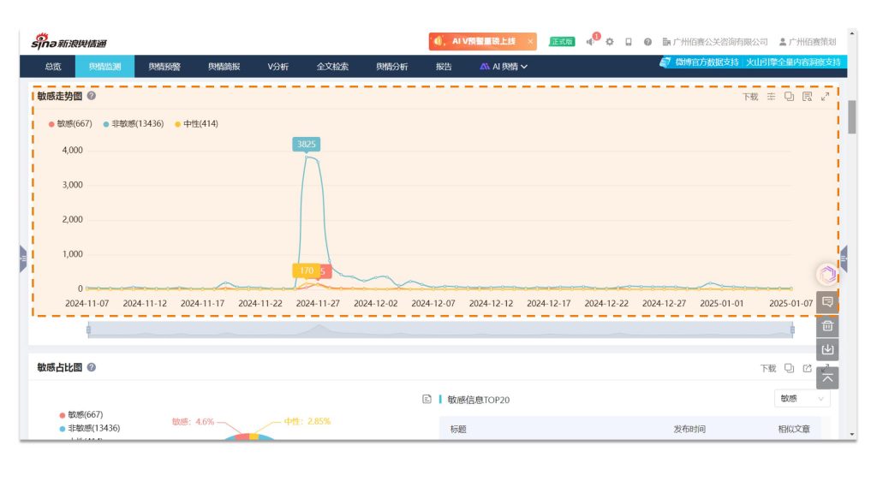Click the copy icon in 敏感占比图 toolbar
Image resolution: width=877 pixels, height=493 pixels.
[x=789, y=368]
